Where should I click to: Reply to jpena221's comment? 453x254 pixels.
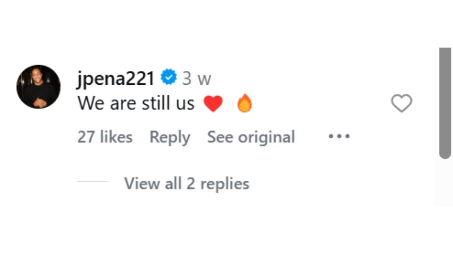[x=170, y=137]
